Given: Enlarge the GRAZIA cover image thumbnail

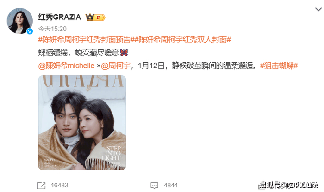Looking at the screenshot, I should coord(82,123).
